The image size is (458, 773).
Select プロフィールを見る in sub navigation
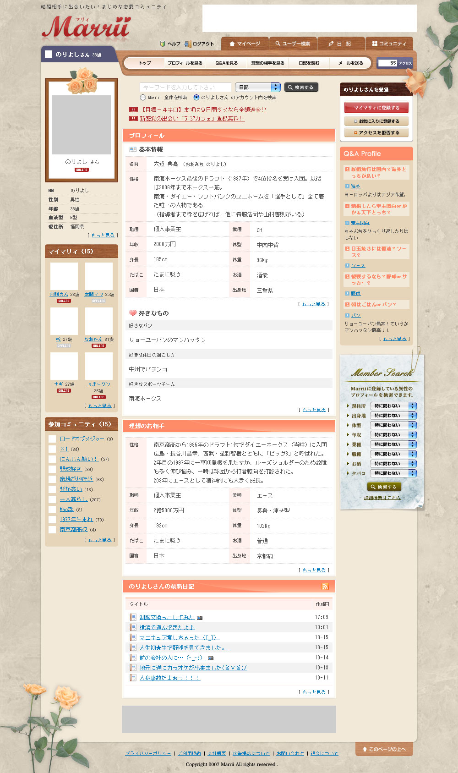[185, 63]
